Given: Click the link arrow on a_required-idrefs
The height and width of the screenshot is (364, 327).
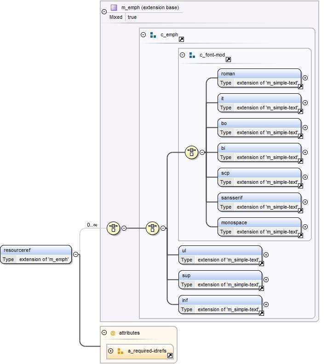Looking at the screenshot, I should click(x=170, y=355).
